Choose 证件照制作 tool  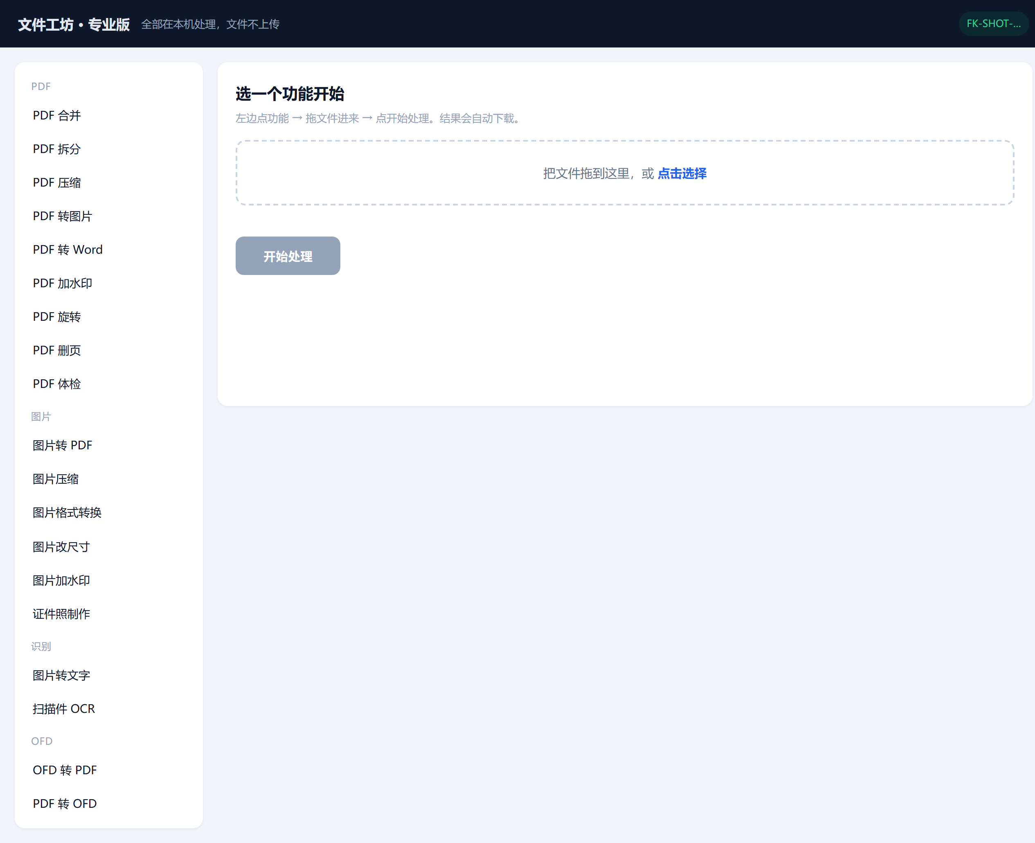(x=109, y=614)
